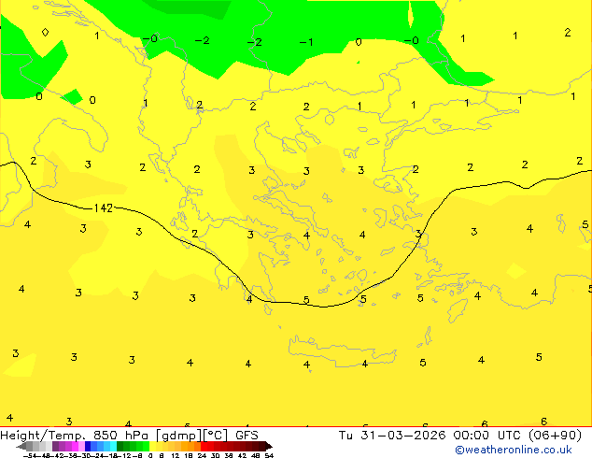Pick the cyan swatch in the temperature legend
The width and height of the screenshot is (592, 458).
tap(113, 446)
